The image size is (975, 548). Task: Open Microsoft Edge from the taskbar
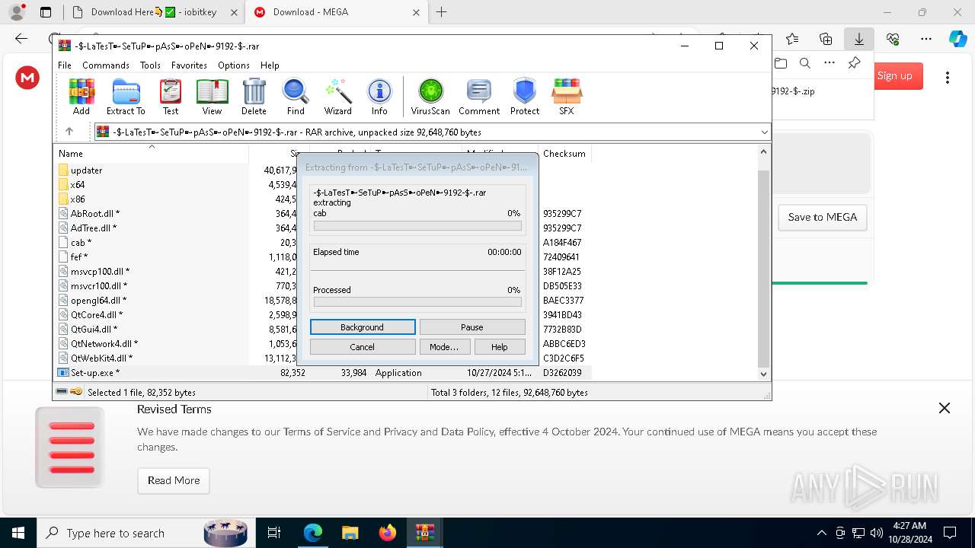[313, 533]
